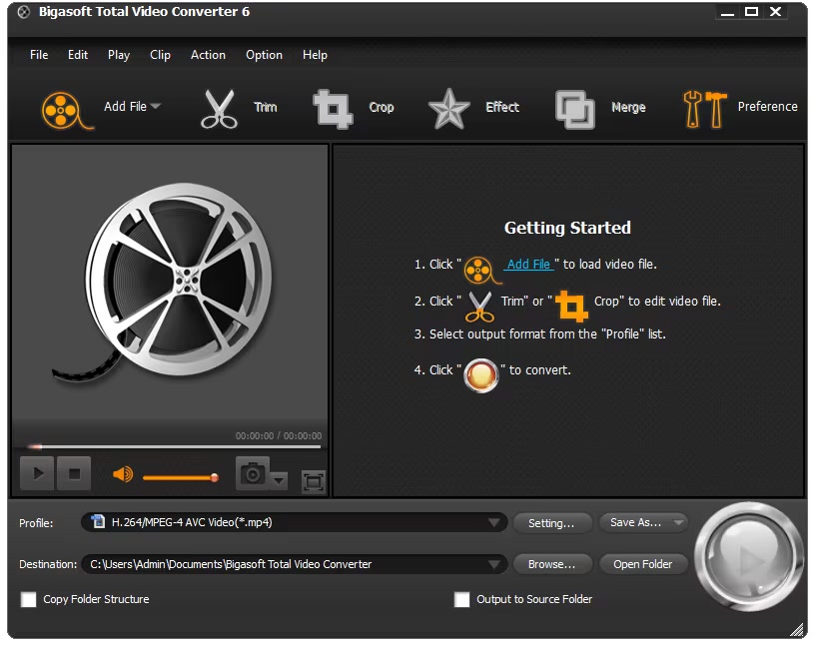The image size is (817, 649).
Task: Expand the Destination path dropdown
Action: pyautogui.click(x=495, y=564)
